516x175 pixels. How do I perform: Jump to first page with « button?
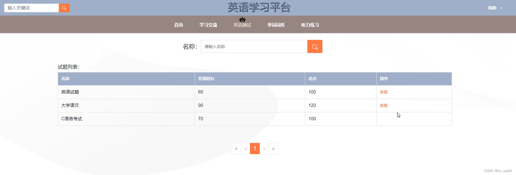point(236,149)
